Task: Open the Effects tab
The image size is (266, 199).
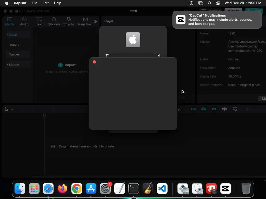Action: point(69,22)
